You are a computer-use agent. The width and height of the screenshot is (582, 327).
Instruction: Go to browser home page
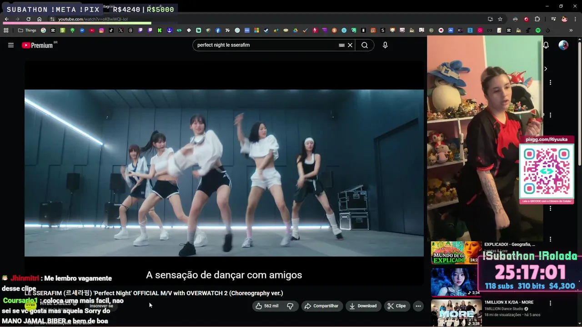pyautogui.click(x=39, y=19)
